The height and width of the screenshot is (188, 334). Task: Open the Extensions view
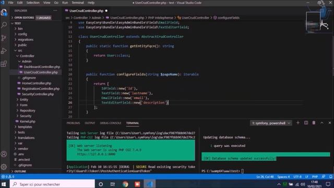4,64
